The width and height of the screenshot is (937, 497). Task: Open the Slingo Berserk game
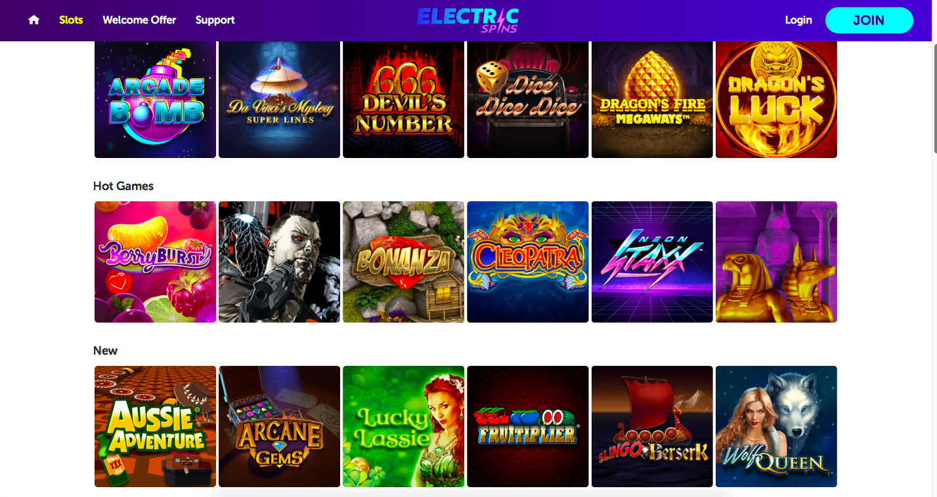pyautogui.click(x=652, y=426)
